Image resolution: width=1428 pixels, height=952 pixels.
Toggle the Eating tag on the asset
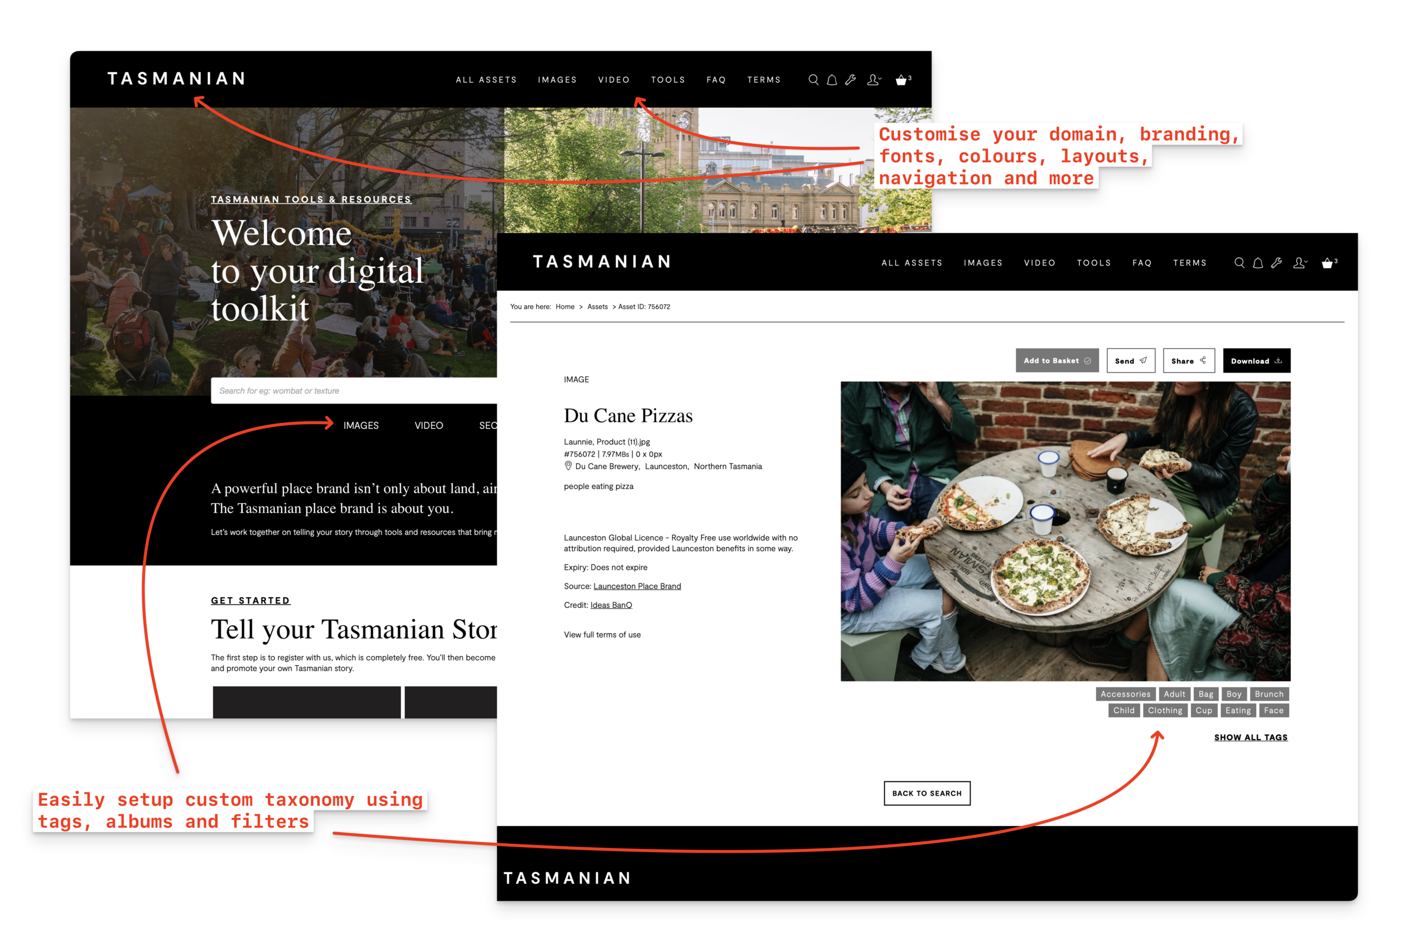[x=1238, y=711]
